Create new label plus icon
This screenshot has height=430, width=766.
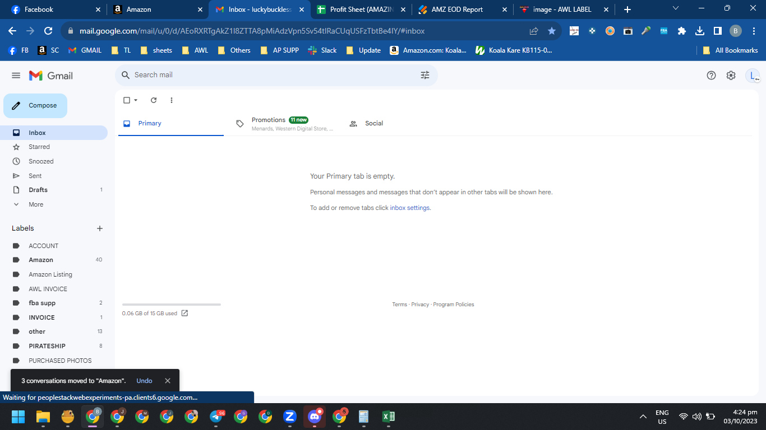pos(100,228)
